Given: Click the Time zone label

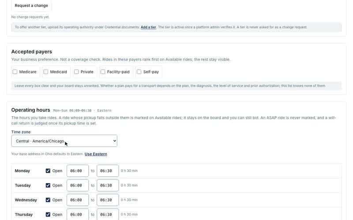Looking at the screenshot, I should [21, 132].
